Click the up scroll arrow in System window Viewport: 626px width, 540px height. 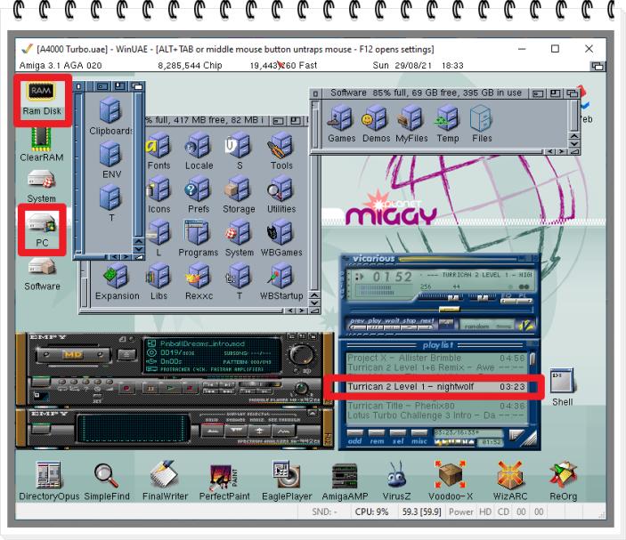tap(314, 295)
